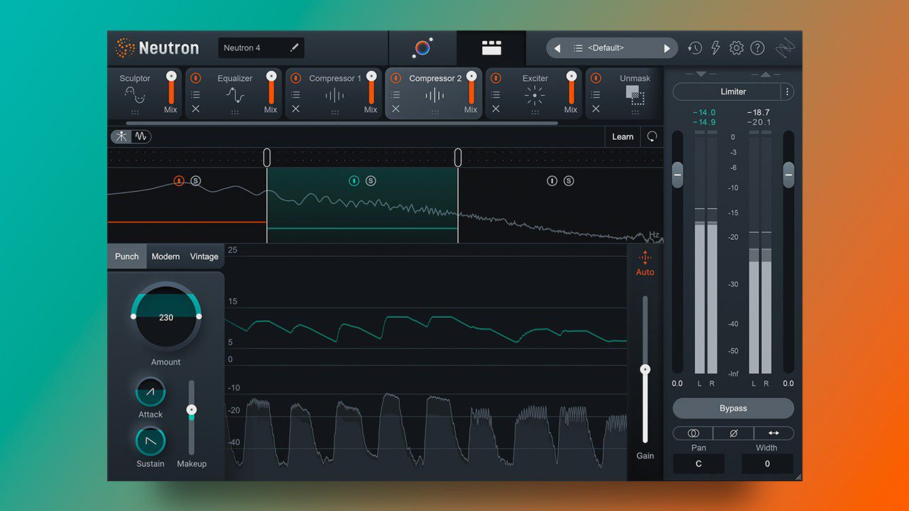The width and height of the screenshot is (909, 511).
Task: Select the Sculptor module icon
Action: click(x=135, y=94)
